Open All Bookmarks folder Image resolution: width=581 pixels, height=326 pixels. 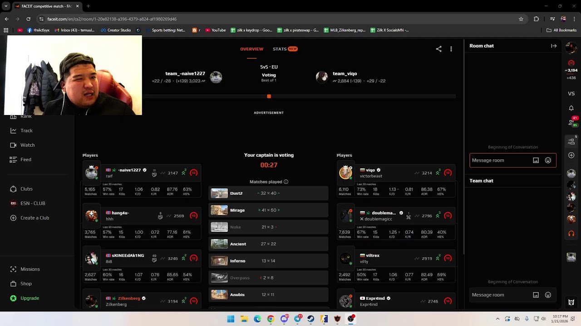tap(561, 30)
